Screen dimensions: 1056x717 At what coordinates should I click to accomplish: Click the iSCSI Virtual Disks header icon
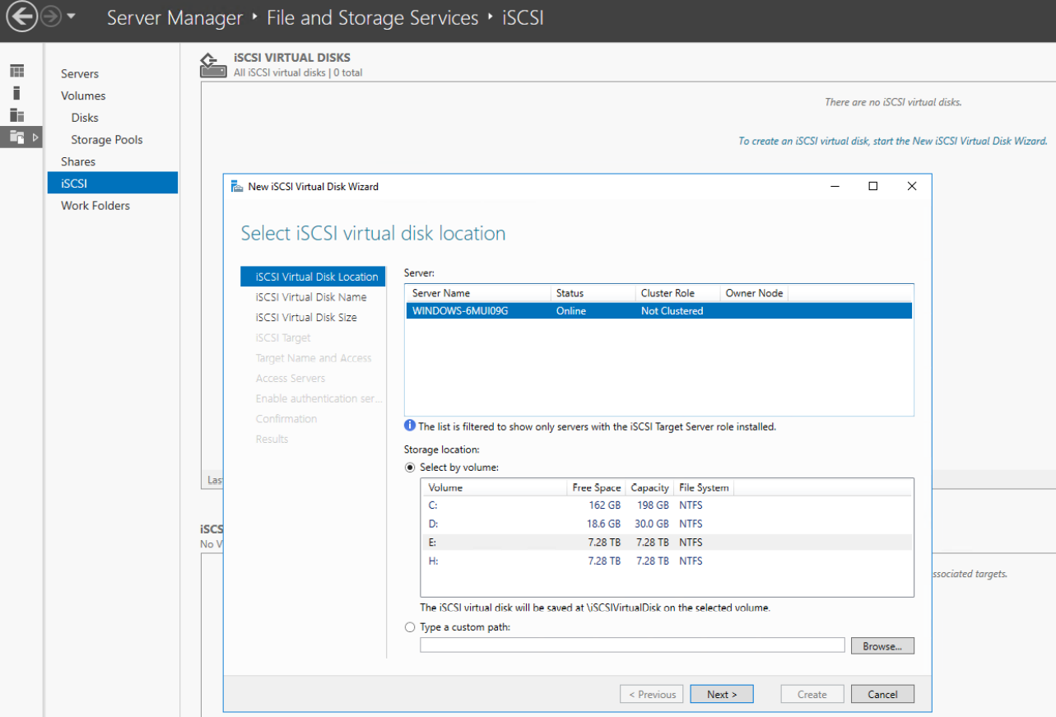[x=213, y=65]
